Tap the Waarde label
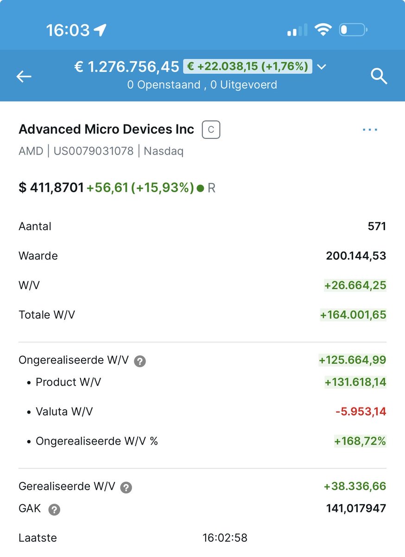 click(38, 256)
